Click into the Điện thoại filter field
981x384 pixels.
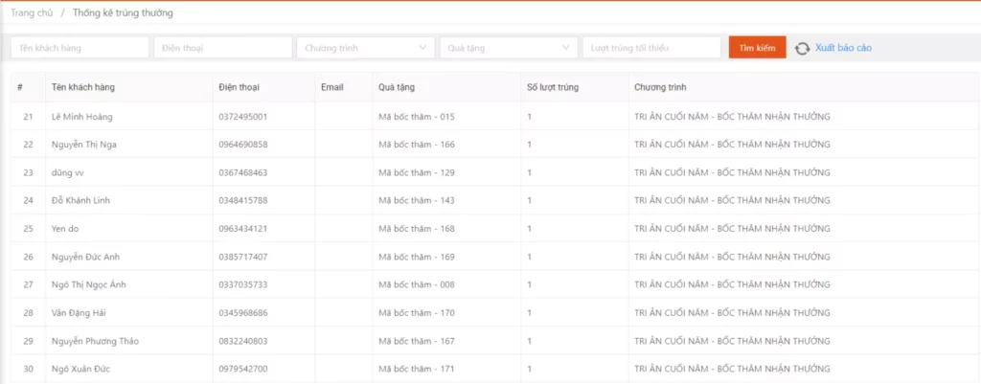coord(222,48)
